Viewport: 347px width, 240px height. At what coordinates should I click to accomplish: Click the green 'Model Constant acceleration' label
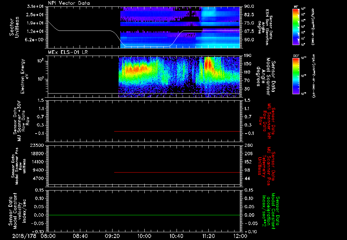point(271,211)
